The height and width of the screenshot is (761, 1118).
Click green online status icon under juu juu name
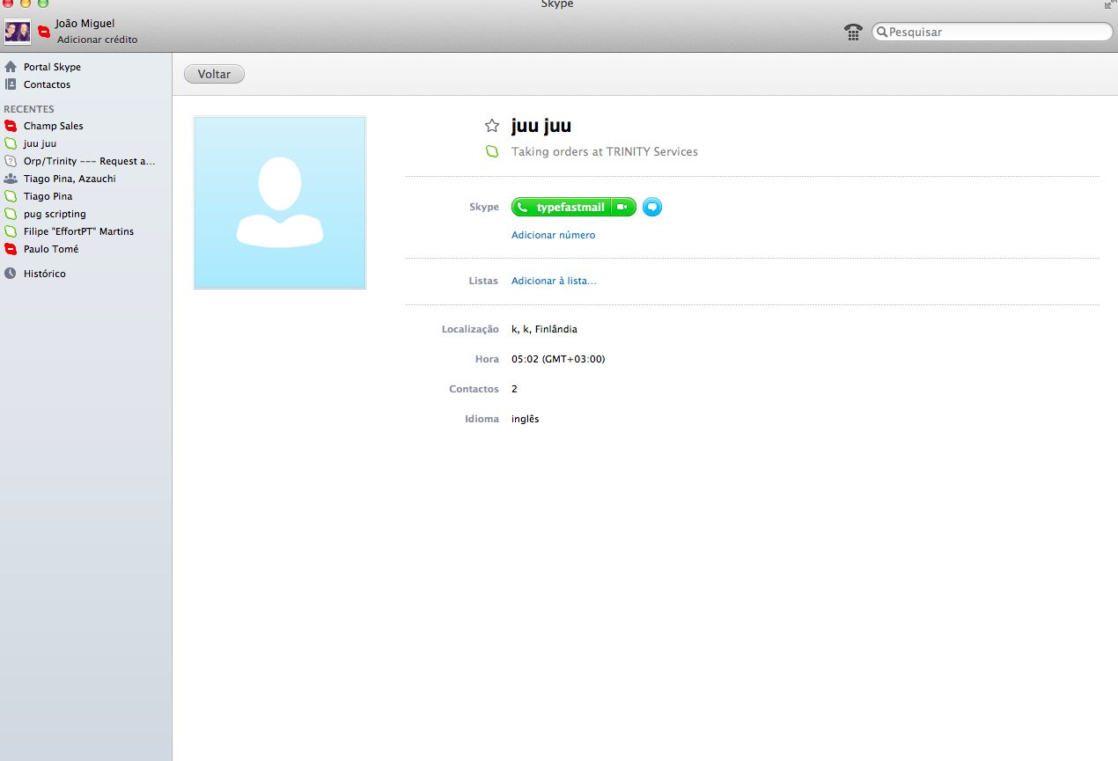492,152
